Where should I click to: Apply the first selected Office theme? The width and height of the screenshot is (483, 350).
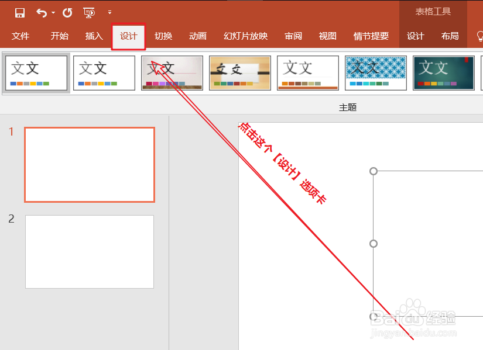36,73
